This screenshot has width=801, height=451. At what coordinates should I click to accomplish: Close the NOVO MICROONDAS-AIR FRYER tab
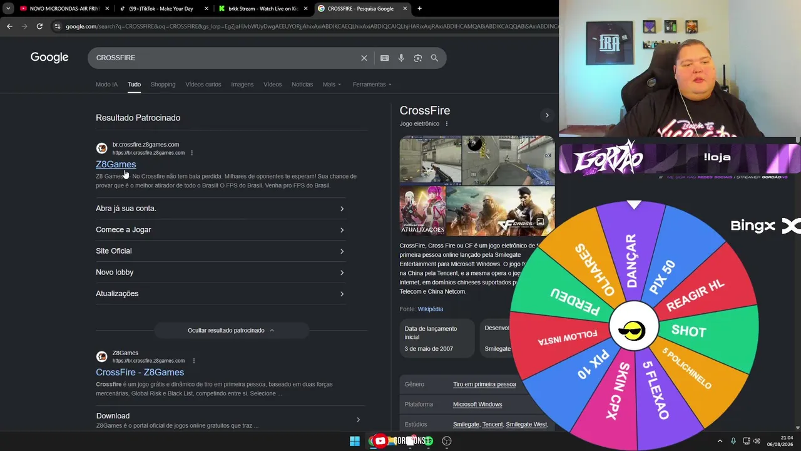tap(107, 9)
